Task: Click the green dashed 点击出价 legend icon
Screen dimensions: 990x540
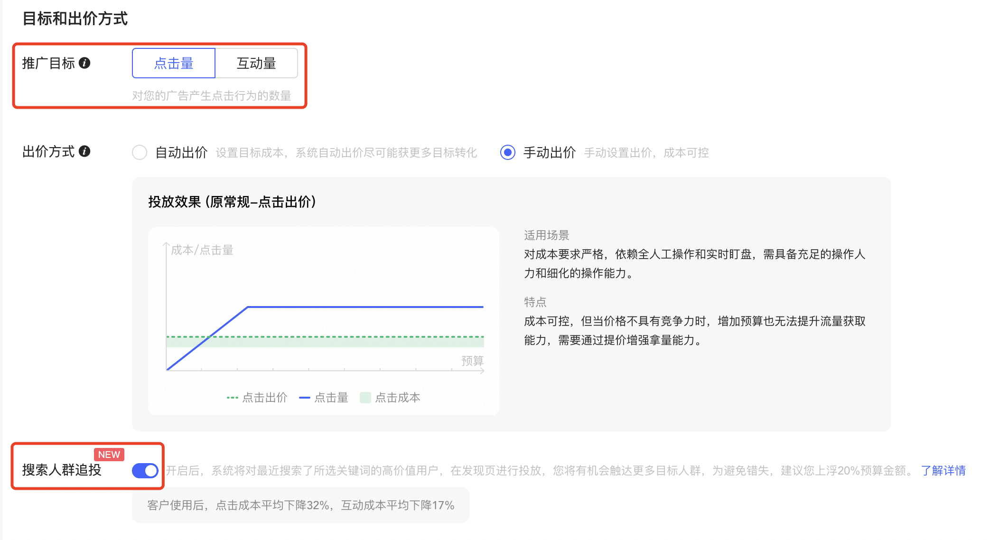Action: tap(233, 397)
